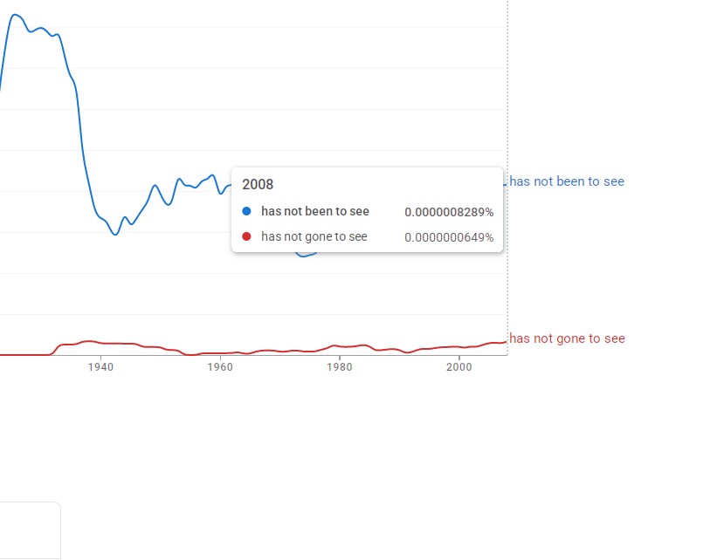Click the 1980 x-axis label

[339, 368]
